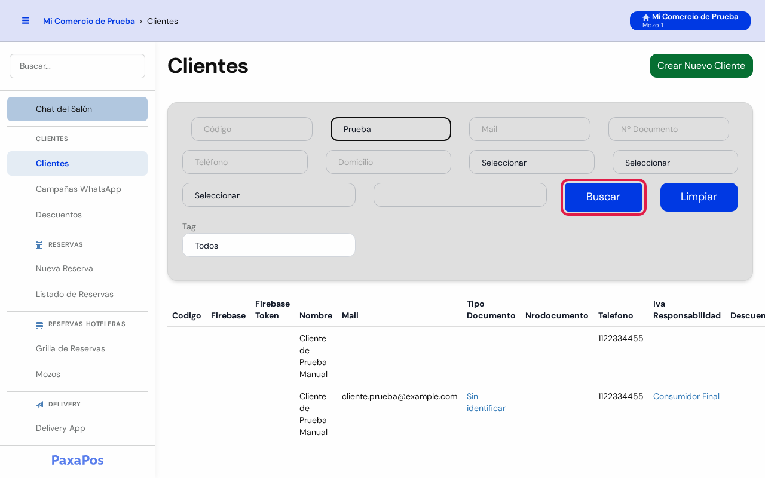Open Chat del Salón in the sidebar
765x478 pixels.
click(77, 109)
